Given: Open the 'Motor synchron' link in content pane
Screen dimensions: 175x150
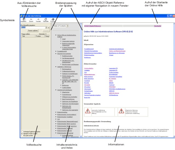Looking at the screenshot, I should point(88,77).
